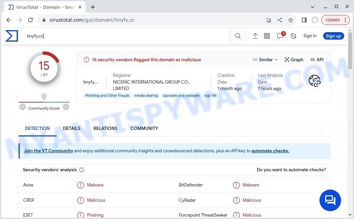Image resolution: width=354 pixels, height=219 pixels.
Task: Reload the page with refresh icon
Action: pyautogui.click(x=30, y=20)
